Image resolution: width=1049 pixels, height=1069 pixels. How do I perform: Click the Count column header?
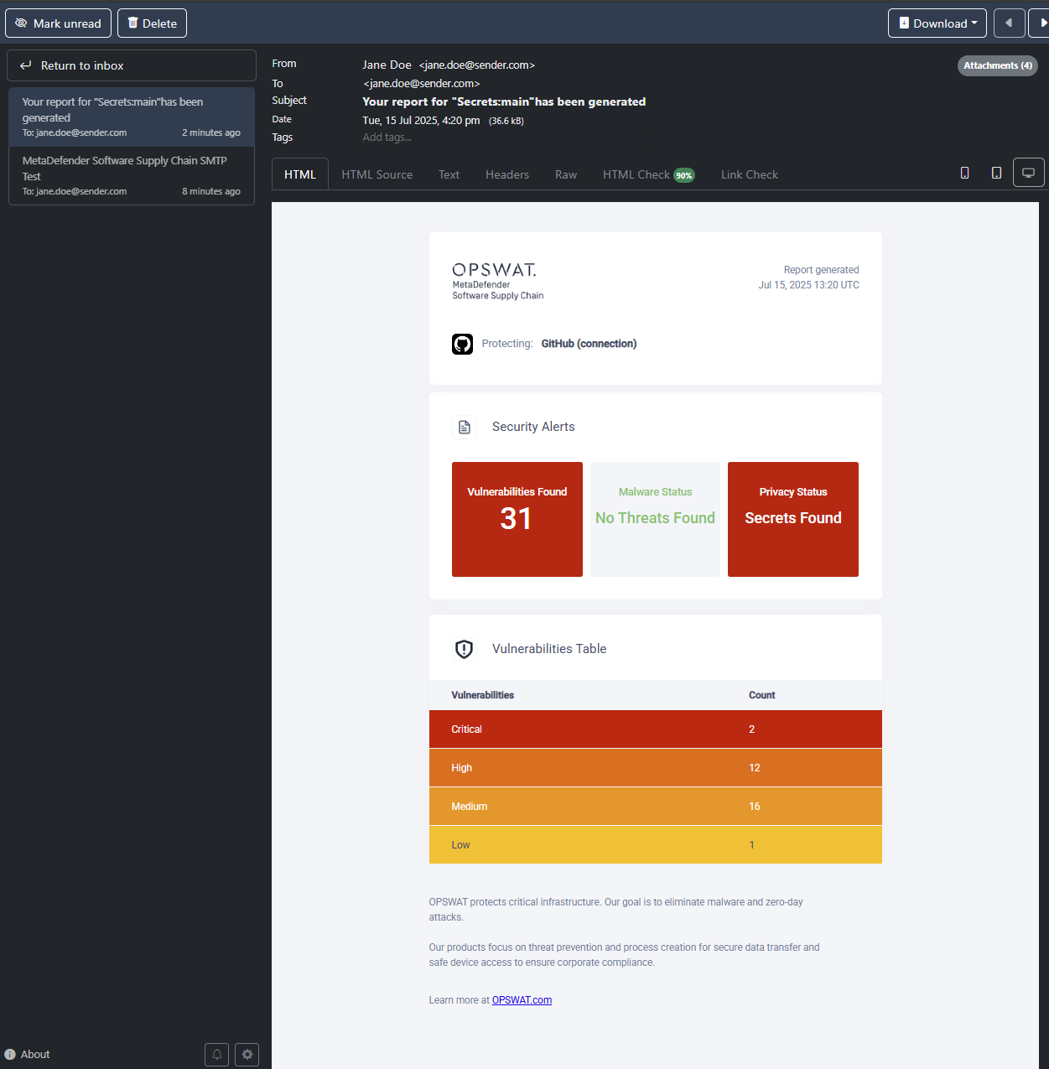click(x=761, y=695)
